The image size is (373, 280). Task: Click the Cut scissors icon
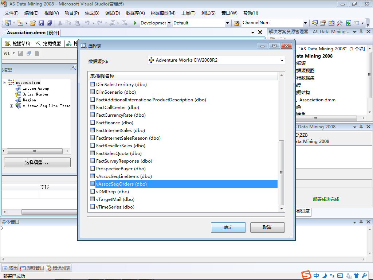tap(60, 23)
